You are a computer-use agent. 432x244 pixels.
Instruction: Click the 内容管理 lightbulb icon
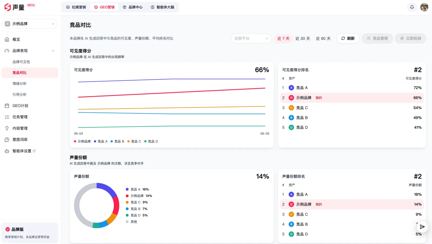[x=7, y=128]
